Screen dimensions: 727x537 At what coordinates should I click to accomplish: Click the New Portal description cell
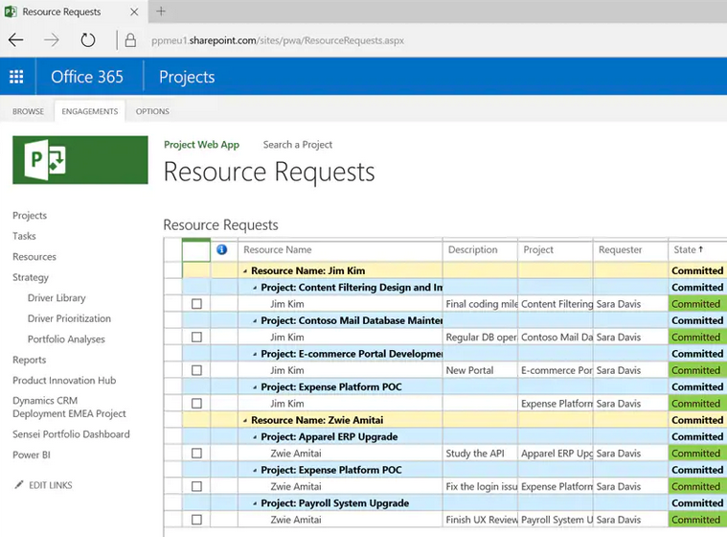pos(480,370)
